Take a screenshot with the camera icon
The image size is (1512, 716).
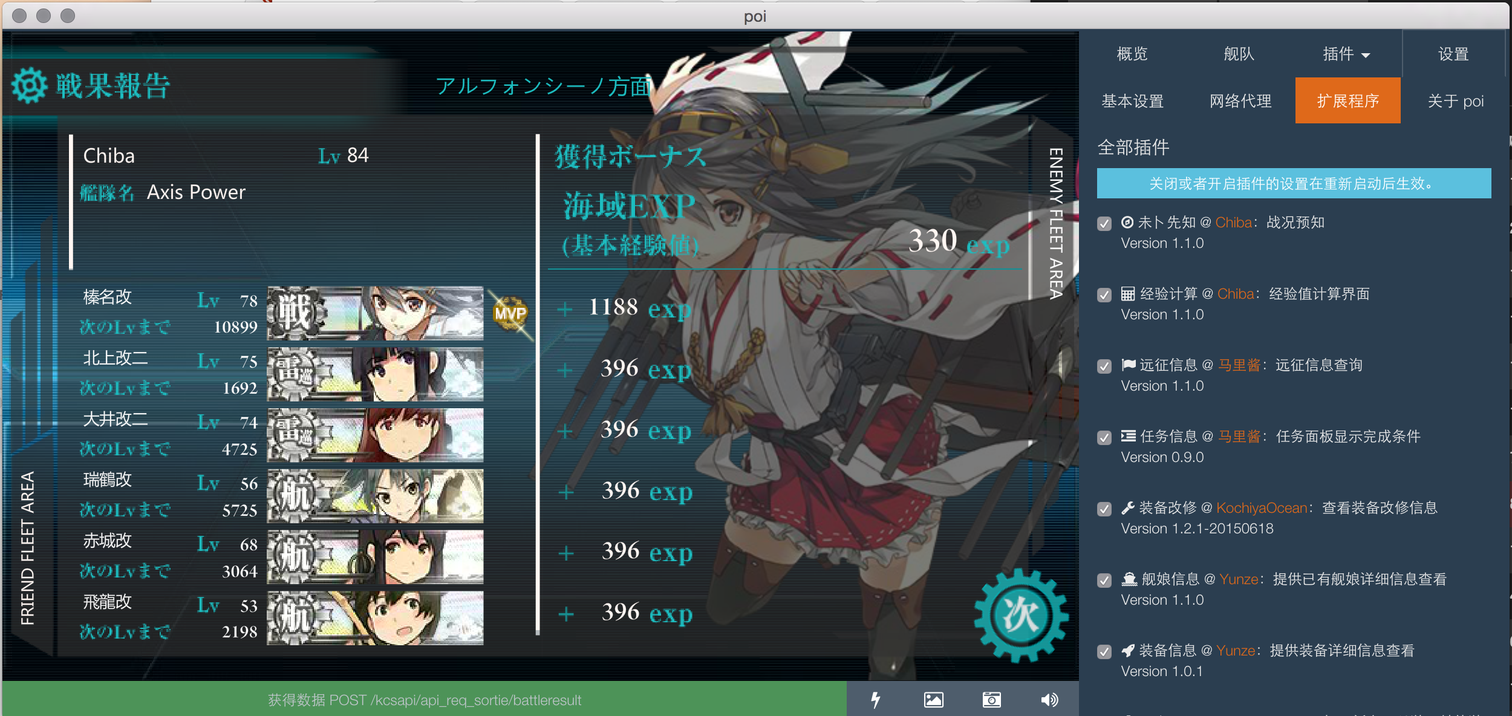(991, 700)
